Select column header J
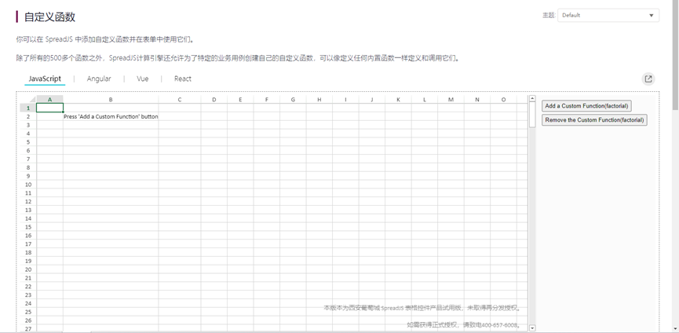The image size is (679, 333). click(372, 100)
